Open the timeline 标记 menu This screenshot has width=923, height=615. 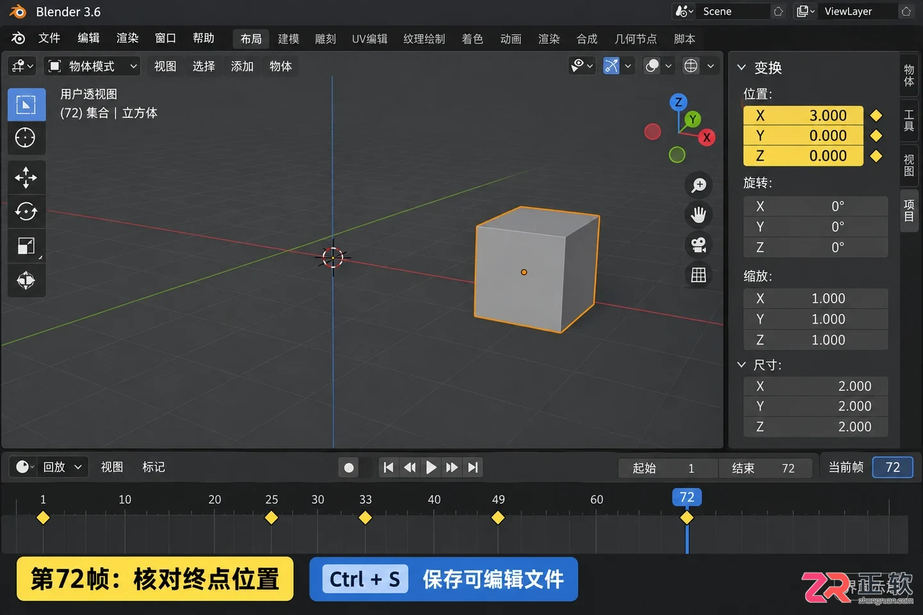point(154,467)
